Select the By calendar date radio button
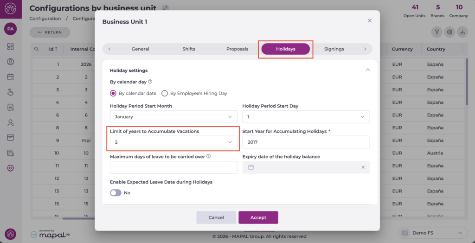This screenshot has height=243, width=475. coord(113,93)
